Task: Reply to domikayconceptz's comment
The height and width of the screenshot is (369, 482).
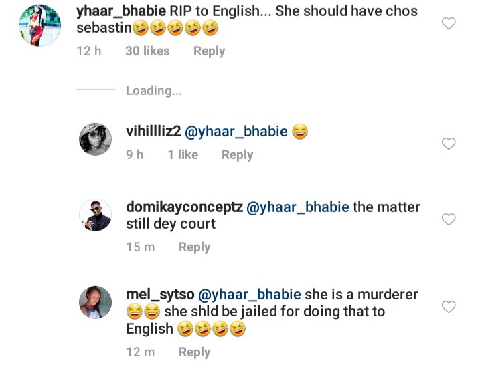Action: (195, 247)
